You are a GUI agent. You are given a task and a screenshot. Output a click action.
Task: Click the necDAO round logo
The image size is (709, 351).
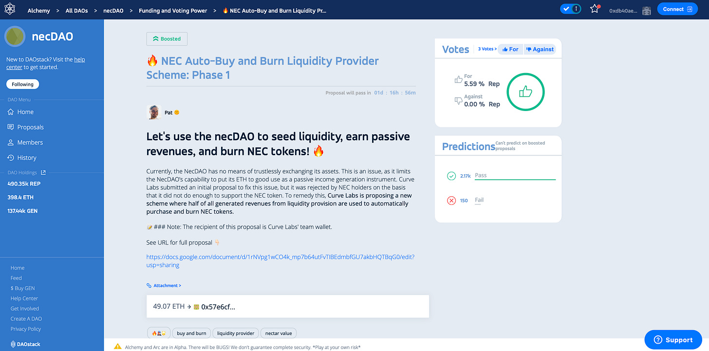pyautogui.click(x=15, y=36)
